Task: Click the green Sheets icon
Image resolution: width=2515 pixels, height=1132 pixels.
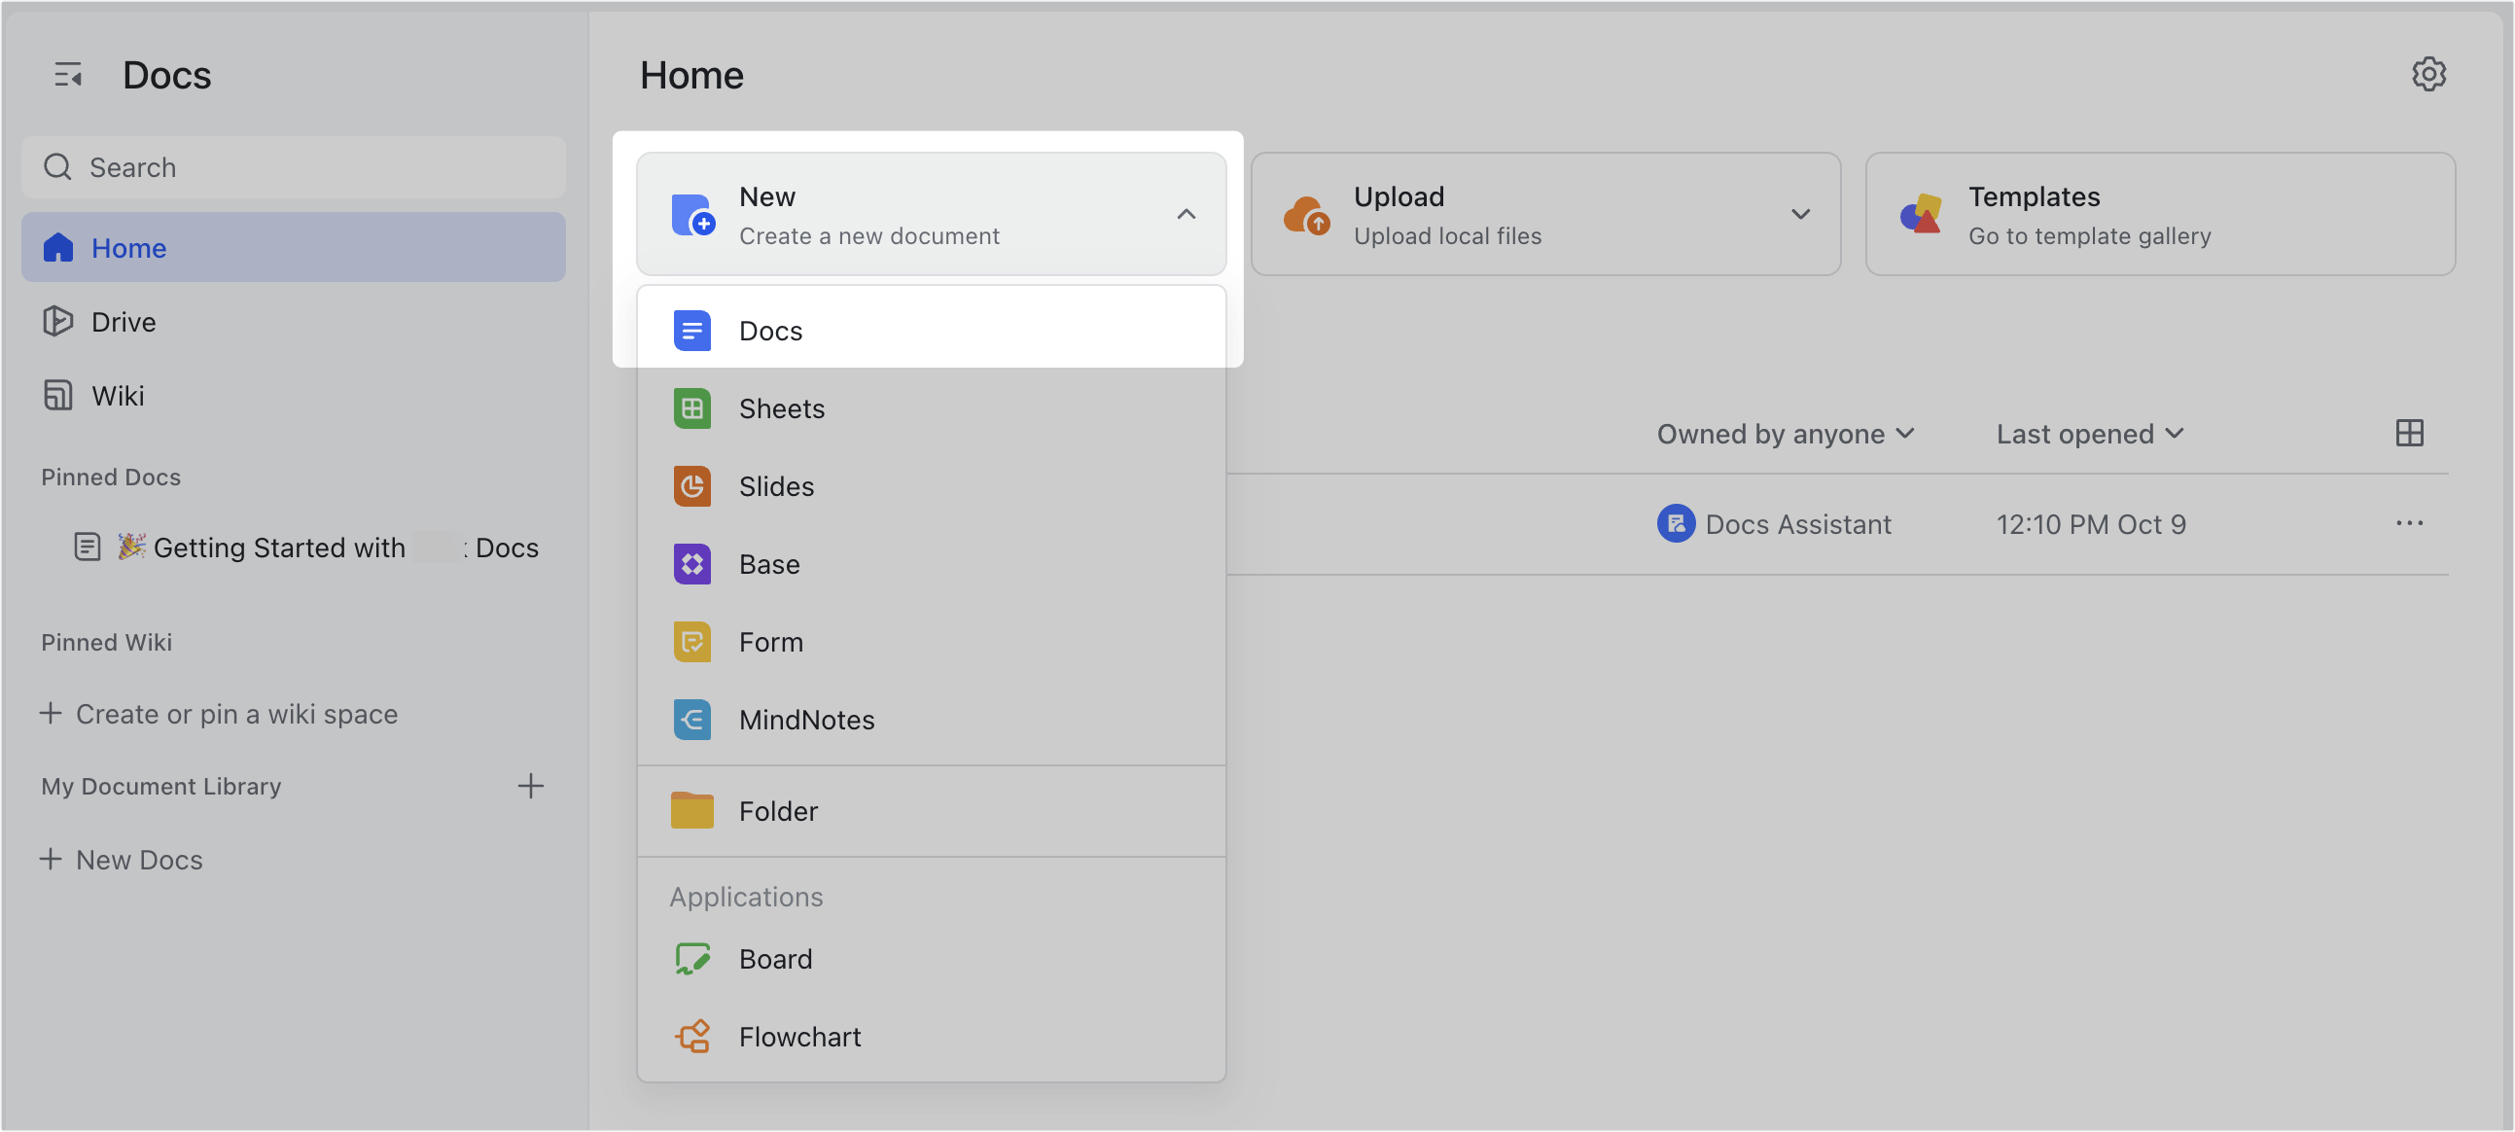Action: pyautogui.click(x=692, y=408)
